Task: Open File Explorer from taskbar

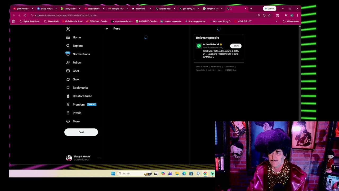Action: [x=177, y=174]
